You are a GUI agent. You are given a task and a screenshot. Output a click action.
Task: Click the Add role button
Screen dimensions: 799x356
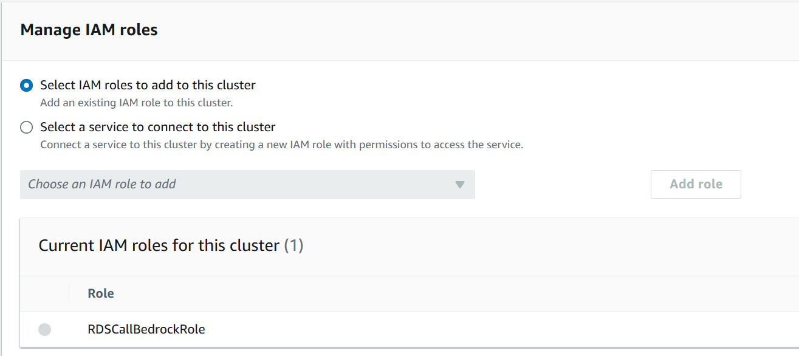coord(696,184)
